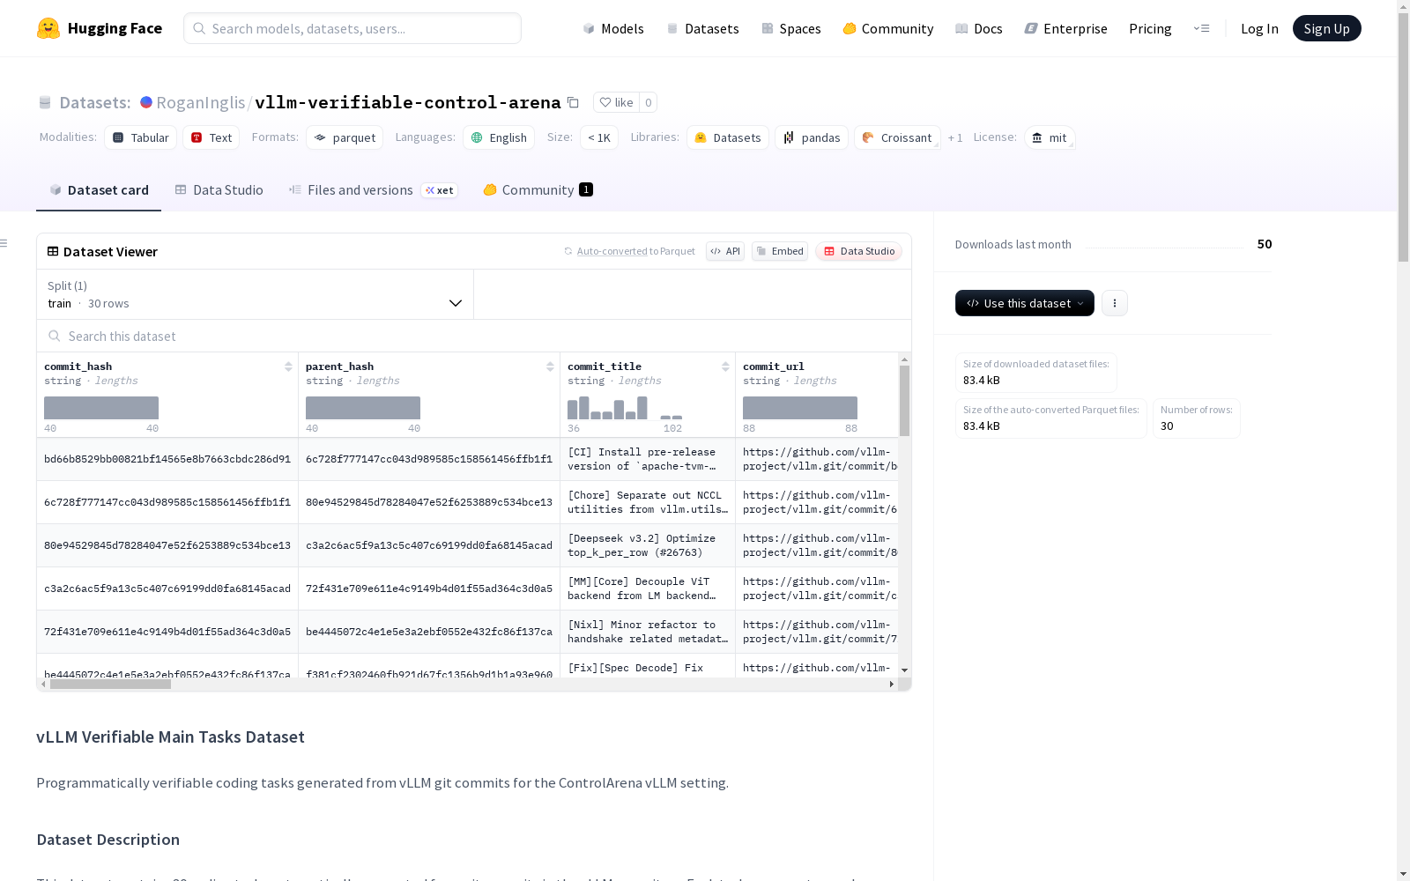Select the Tabular modality tag

pos(141,137)
